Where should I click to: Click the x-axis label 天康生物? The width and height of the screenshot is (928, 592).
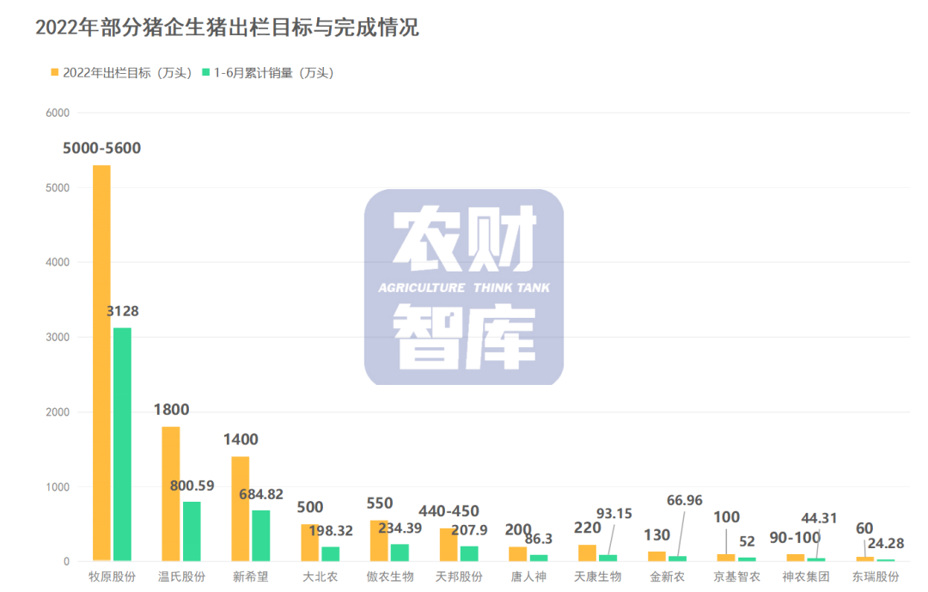coord(598,577)
